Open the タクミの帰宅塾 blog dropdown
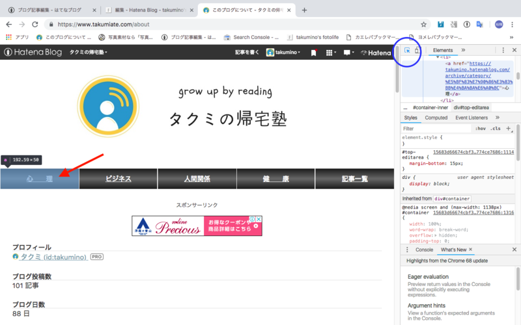The height and width of the screenshot is (325, 521). click(88, 52)
